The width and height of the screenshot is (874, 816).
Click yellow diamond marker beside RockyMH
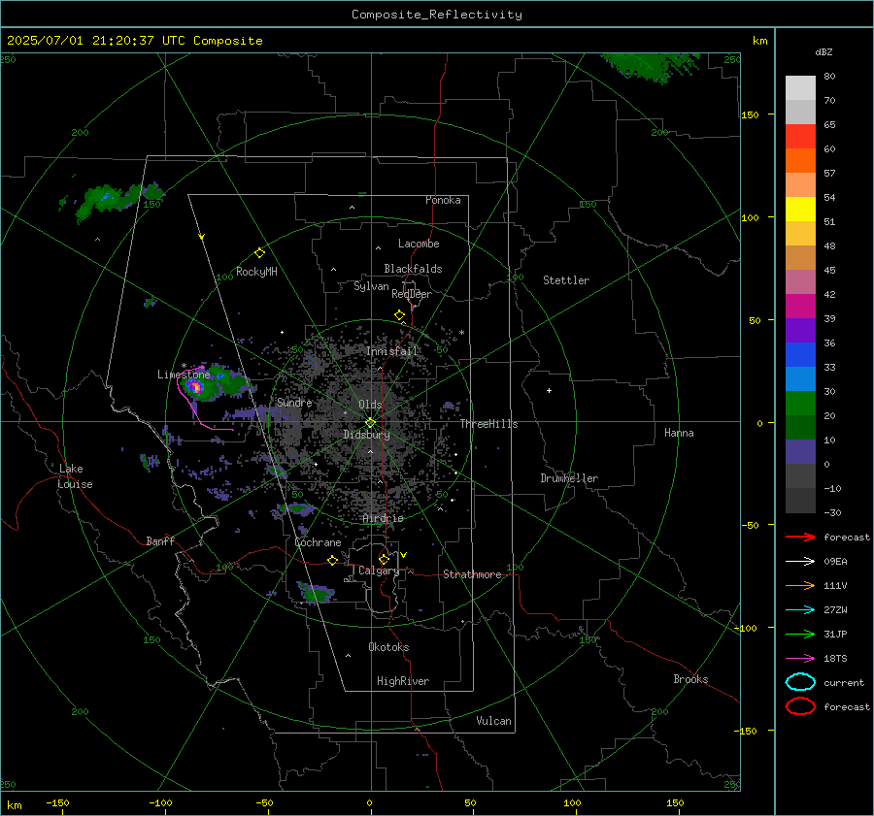coord(259,253)
